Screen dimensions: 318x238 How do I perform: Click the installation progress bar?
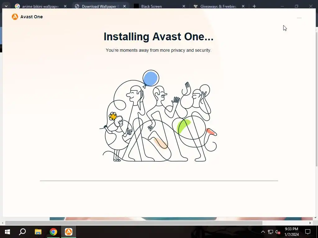point(159,181)
